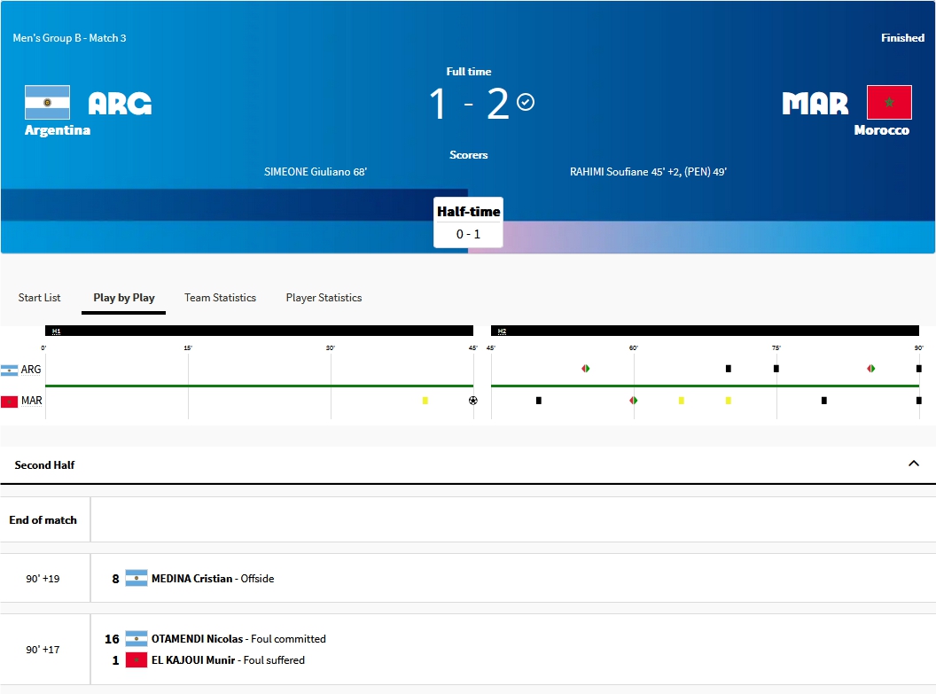Click Argentina's substitution icon near 55'
Image resolution: width=936 pixels, height=694 pixels.
pyautogui.click(x=586, y=369)
